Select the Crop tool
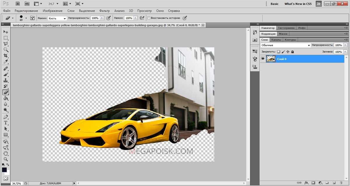Screen dimensions: 350x186 click(6, 56)
